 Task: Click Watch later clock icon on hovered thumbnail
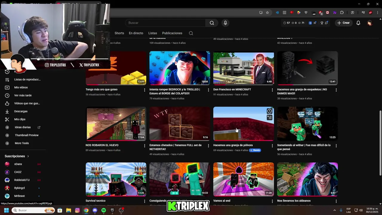pyautogui.click(x=269, y=111)
